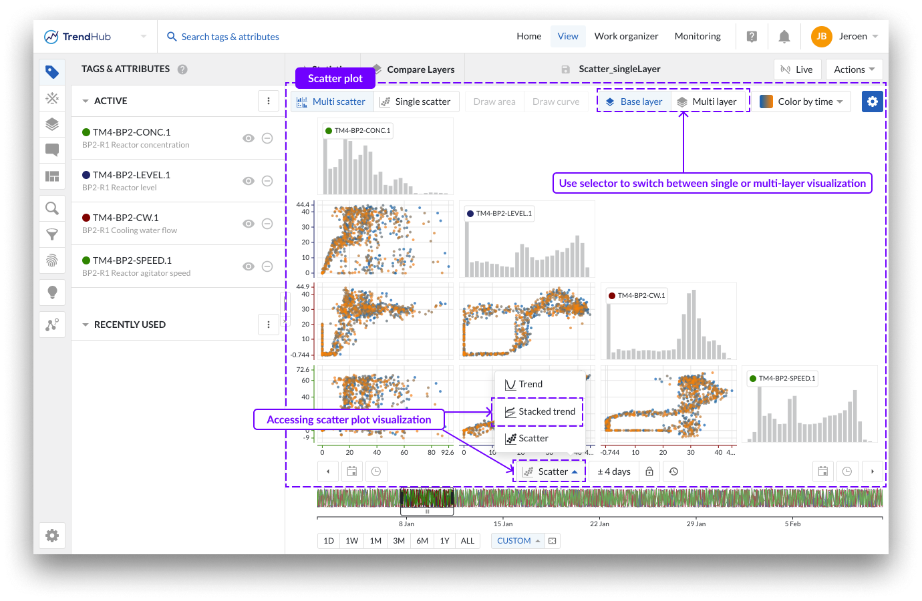Viewport: 922px width, 601px height.
Task: Click the Live button
Action: (x=797, y=69)
